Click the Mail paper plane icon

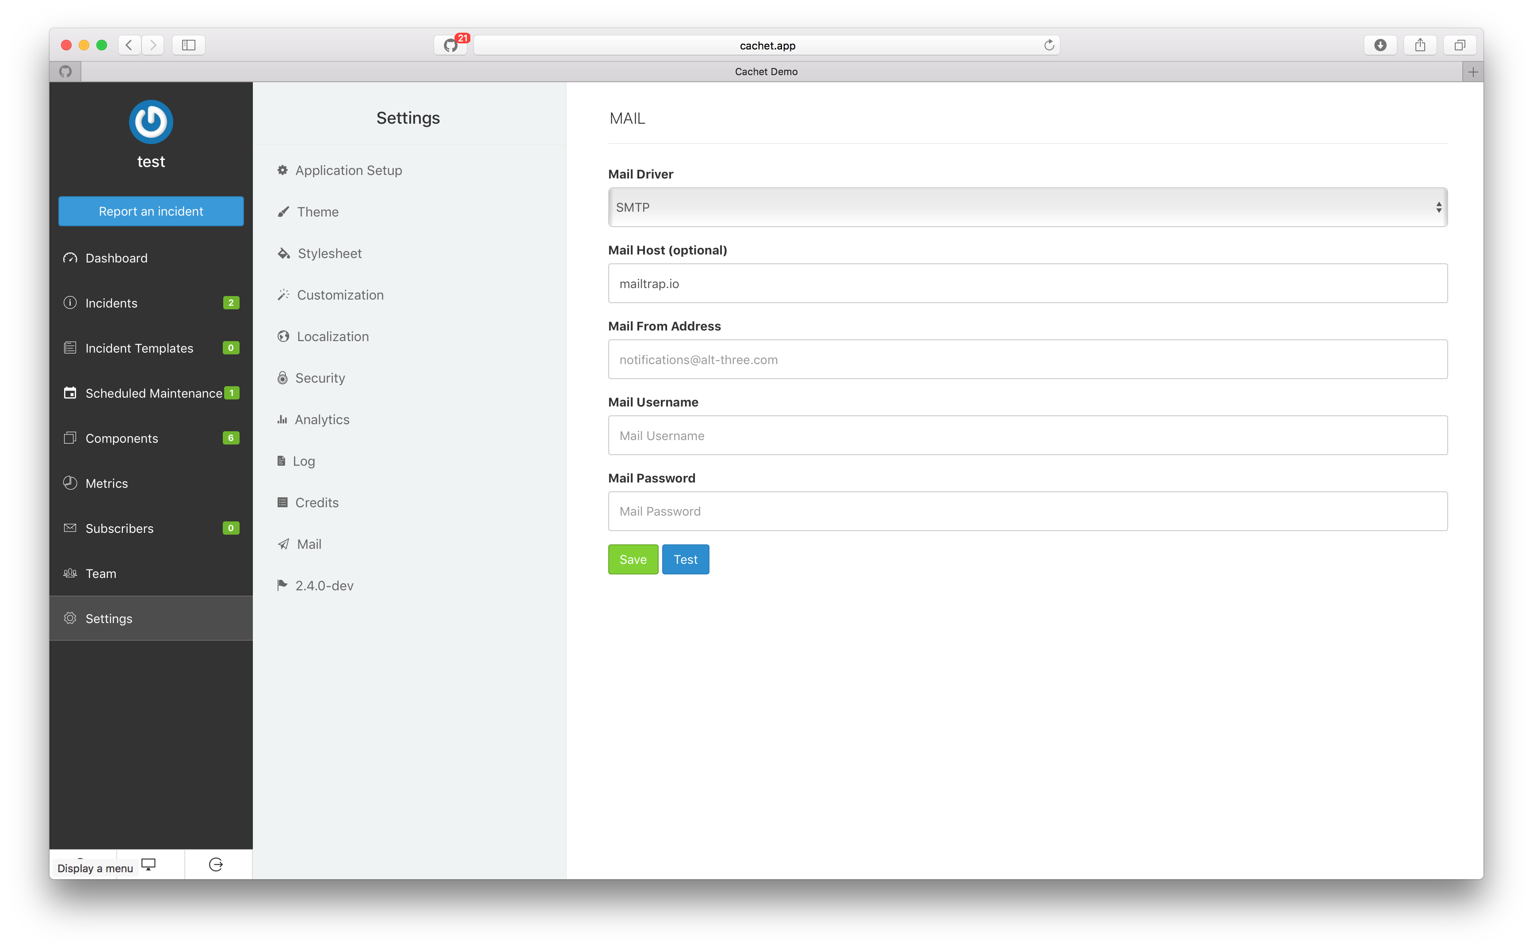click(x=283, y=544)
